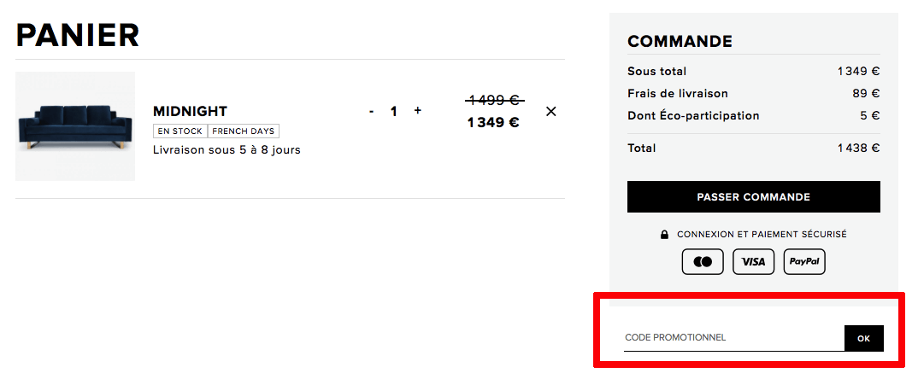Viewport: 918px width, 379px height.
Task: Apply promo code with OK button
Action: (863, 338)
